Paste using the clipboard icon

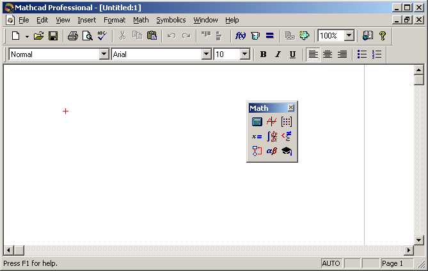tap(152, 36)
